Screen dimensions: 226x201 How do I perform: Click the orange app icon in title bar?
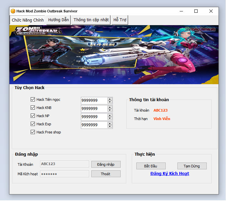click(13, 11)
